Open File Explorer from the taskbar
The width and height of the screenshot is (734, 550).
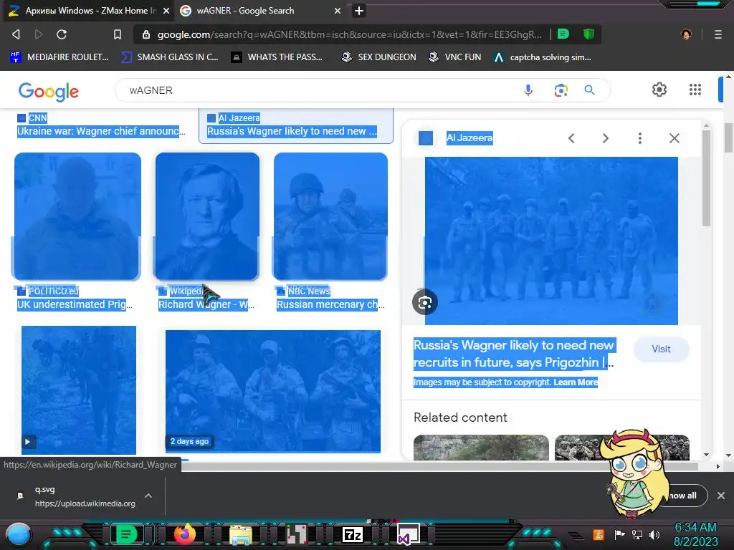[241, 534]
